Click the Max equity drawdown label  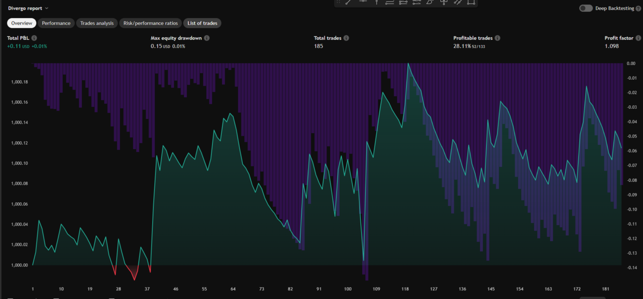pyautogui.click(x=176, y=38)
